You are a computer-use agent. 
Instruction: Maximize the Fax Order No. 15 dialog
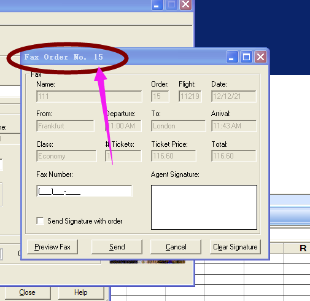(x=246, y=57)
